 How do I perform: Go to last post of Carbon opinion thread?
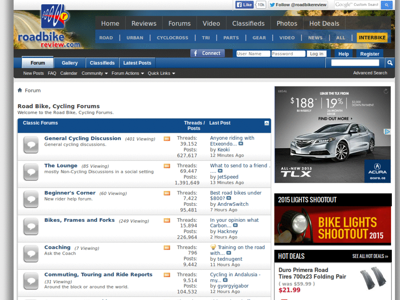pos(235,225)
